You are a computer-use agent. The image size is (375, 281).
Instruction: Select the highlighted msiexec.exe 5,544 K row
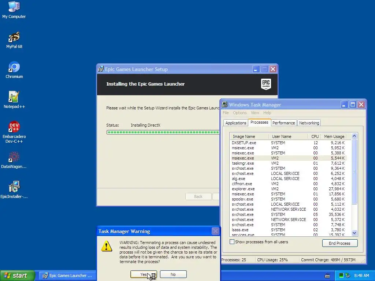(x=288, y=158)
